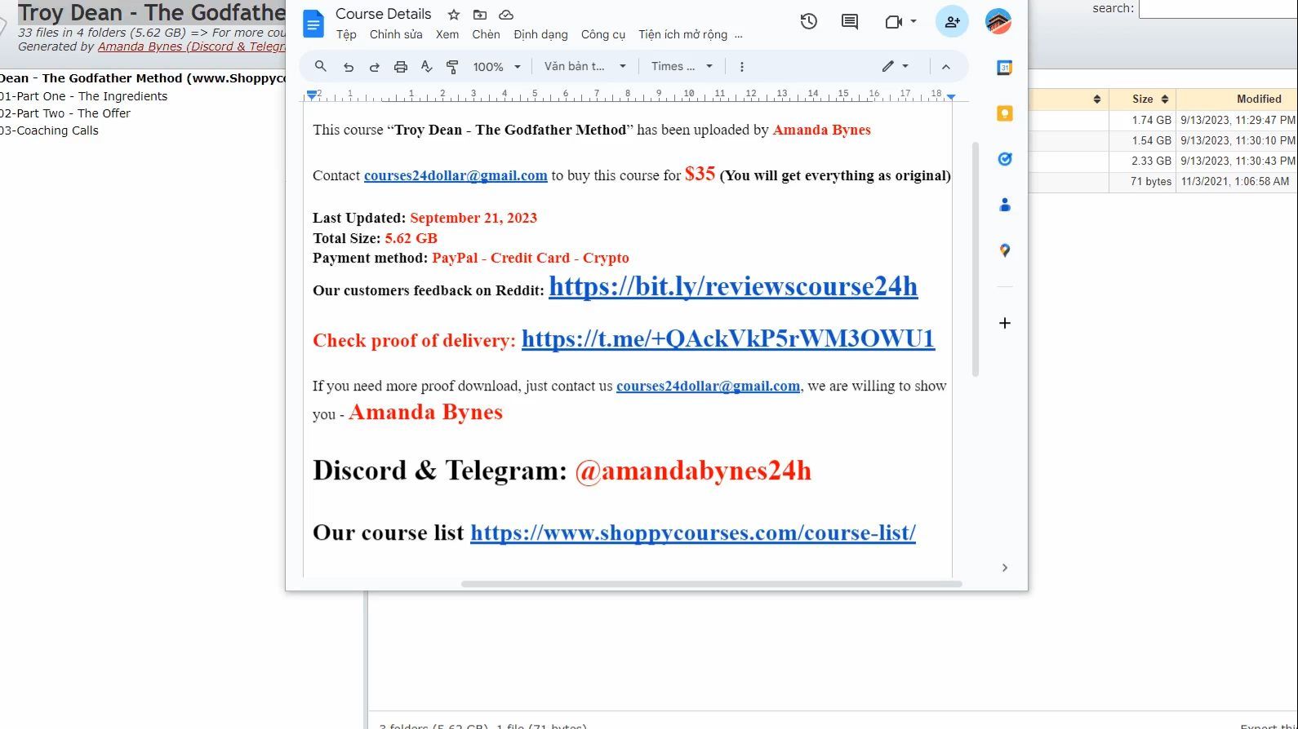Open Google Maps side panel
1298x729 pixels.
pos(1005,250)
